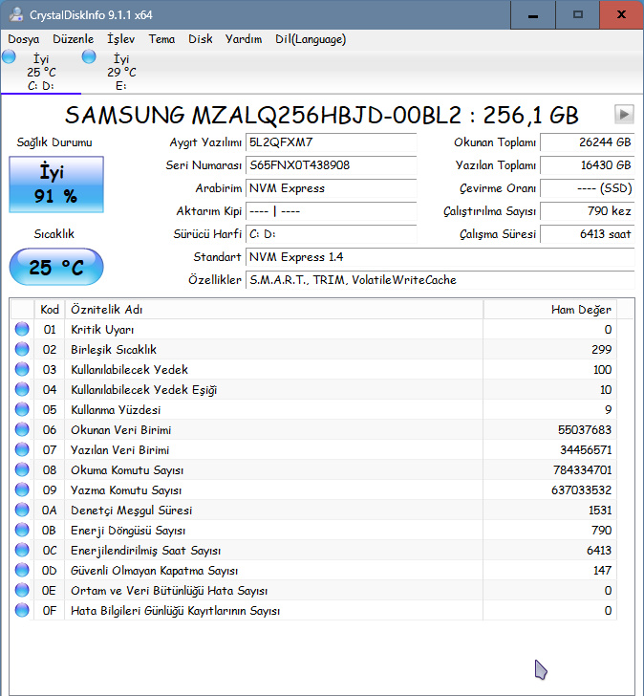Click the SAMSUNG MZALQ256HBJD-00BL2 disk title
This screenshot has height=696, width=644.
point(322,115)
